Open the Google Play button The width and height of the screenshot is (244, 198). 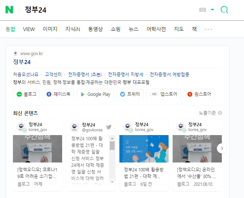click(95, 94)
